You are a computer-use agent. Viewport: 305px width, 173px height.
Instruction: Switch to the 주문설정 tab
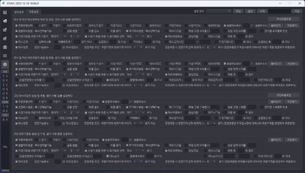point(34,12)
